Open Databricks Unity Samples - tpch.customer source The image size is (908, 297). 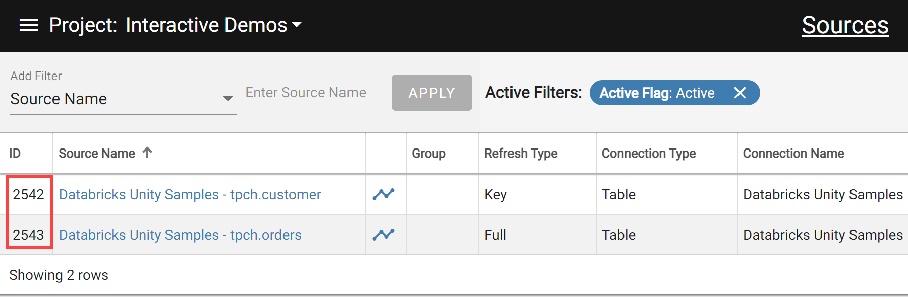(x=190, y=194)
